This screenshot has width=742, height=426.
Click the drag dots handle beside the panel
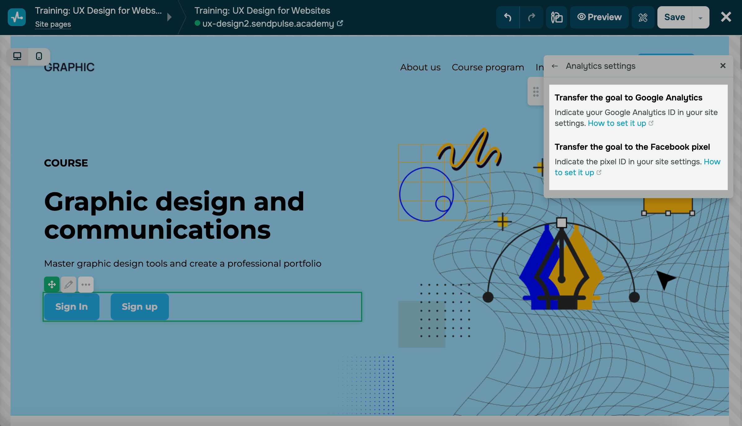[x=536, y=92]
